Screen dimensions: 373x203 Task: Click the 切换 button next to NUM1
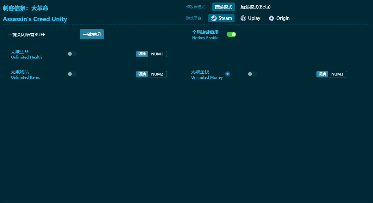point(142,54)
